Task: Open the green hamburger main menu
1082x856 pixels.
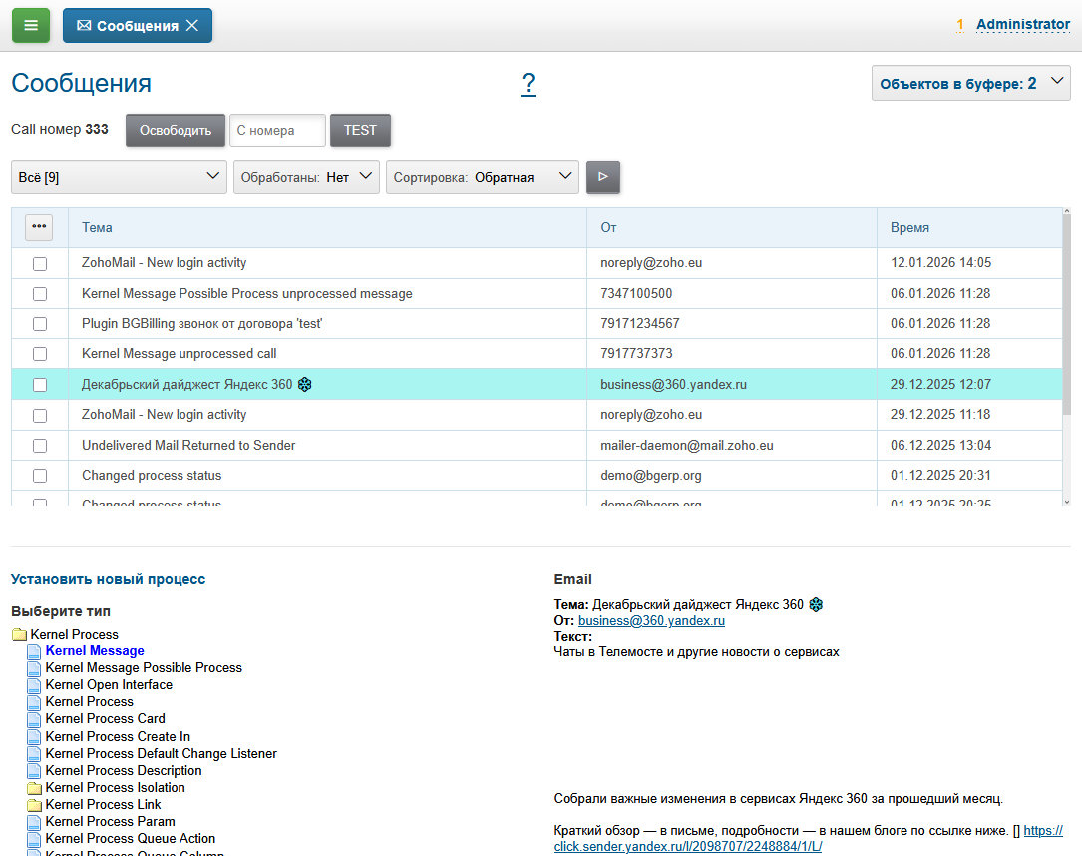Action: pyautogui.click(x=31, y=25)
